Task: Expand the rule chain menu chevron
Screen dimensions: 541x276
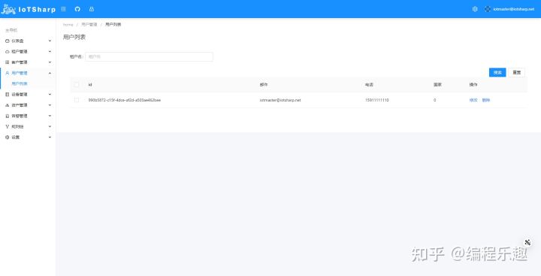Action: [x=50, y=126]
